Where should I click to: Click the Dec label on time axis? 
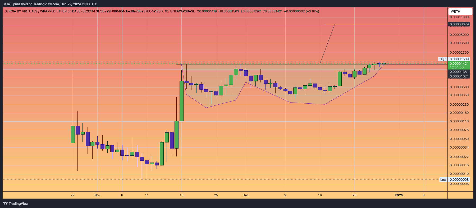click(246, 195)
